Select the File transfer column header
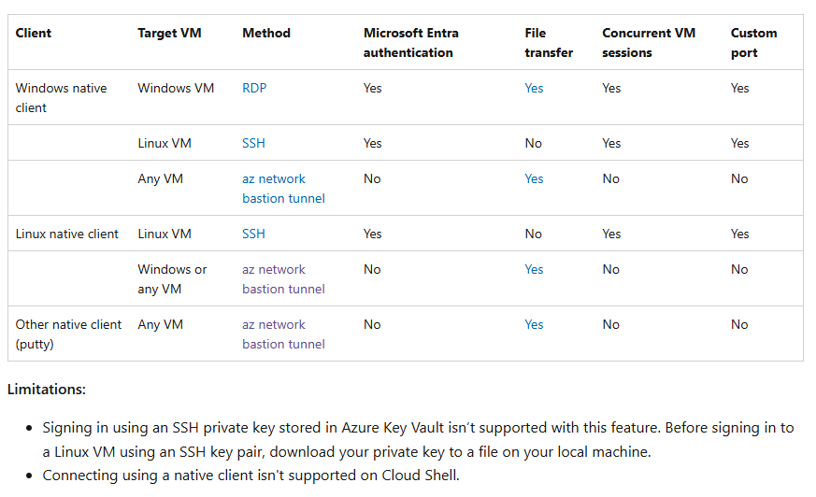The height and width of the screenshot is (497, 816). pos(549,42)
